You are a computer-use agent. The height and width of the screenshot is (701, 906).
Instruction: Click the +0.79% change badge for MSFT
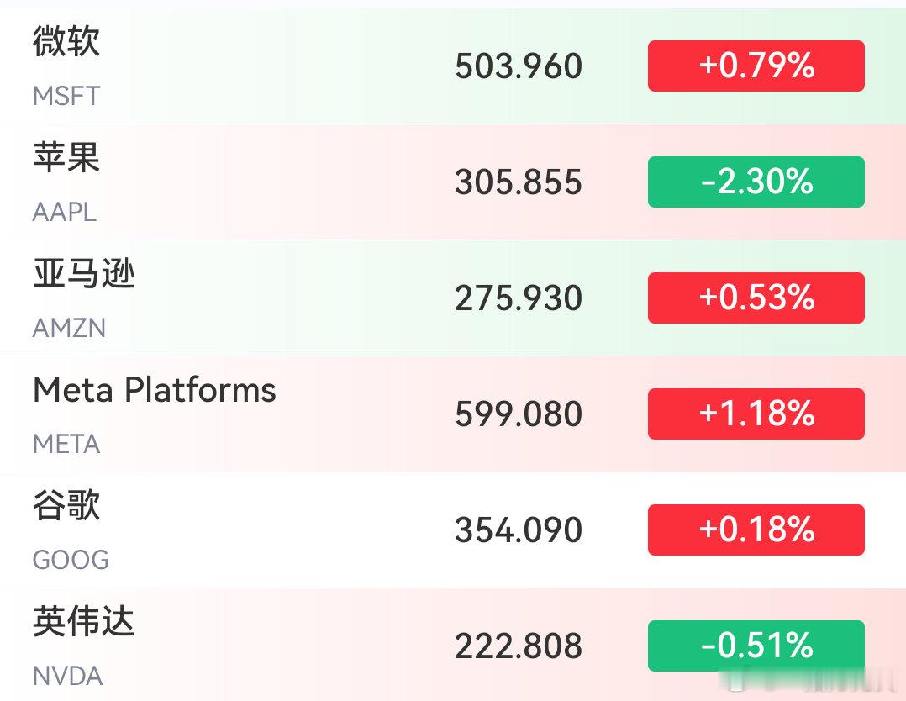756,66
